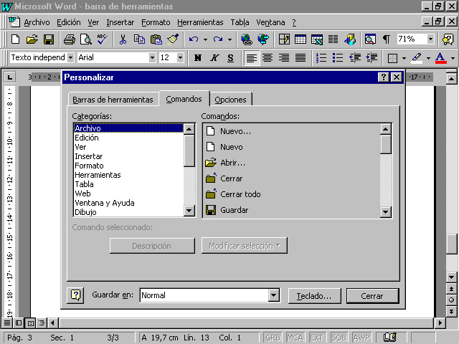The width and height of the screenshot is (459, 344).
Task: Expand the style dropdown showing Texto independ
Action: point(70,57)
